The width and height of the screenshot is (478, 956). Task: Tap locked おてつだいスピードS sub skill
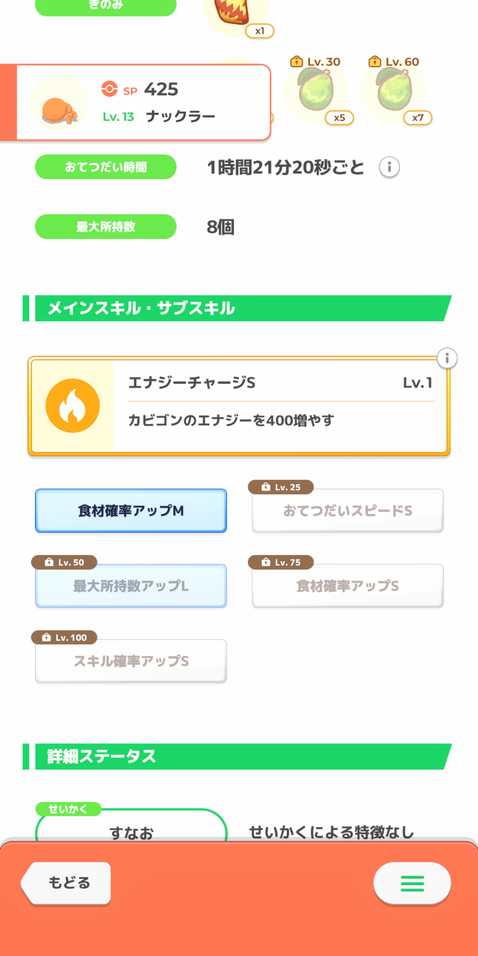348,511
